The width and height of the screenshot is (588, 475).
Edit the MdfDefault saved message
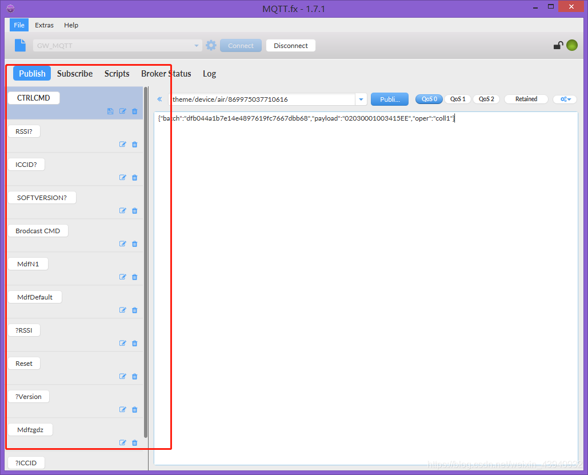tap(123, 310)
